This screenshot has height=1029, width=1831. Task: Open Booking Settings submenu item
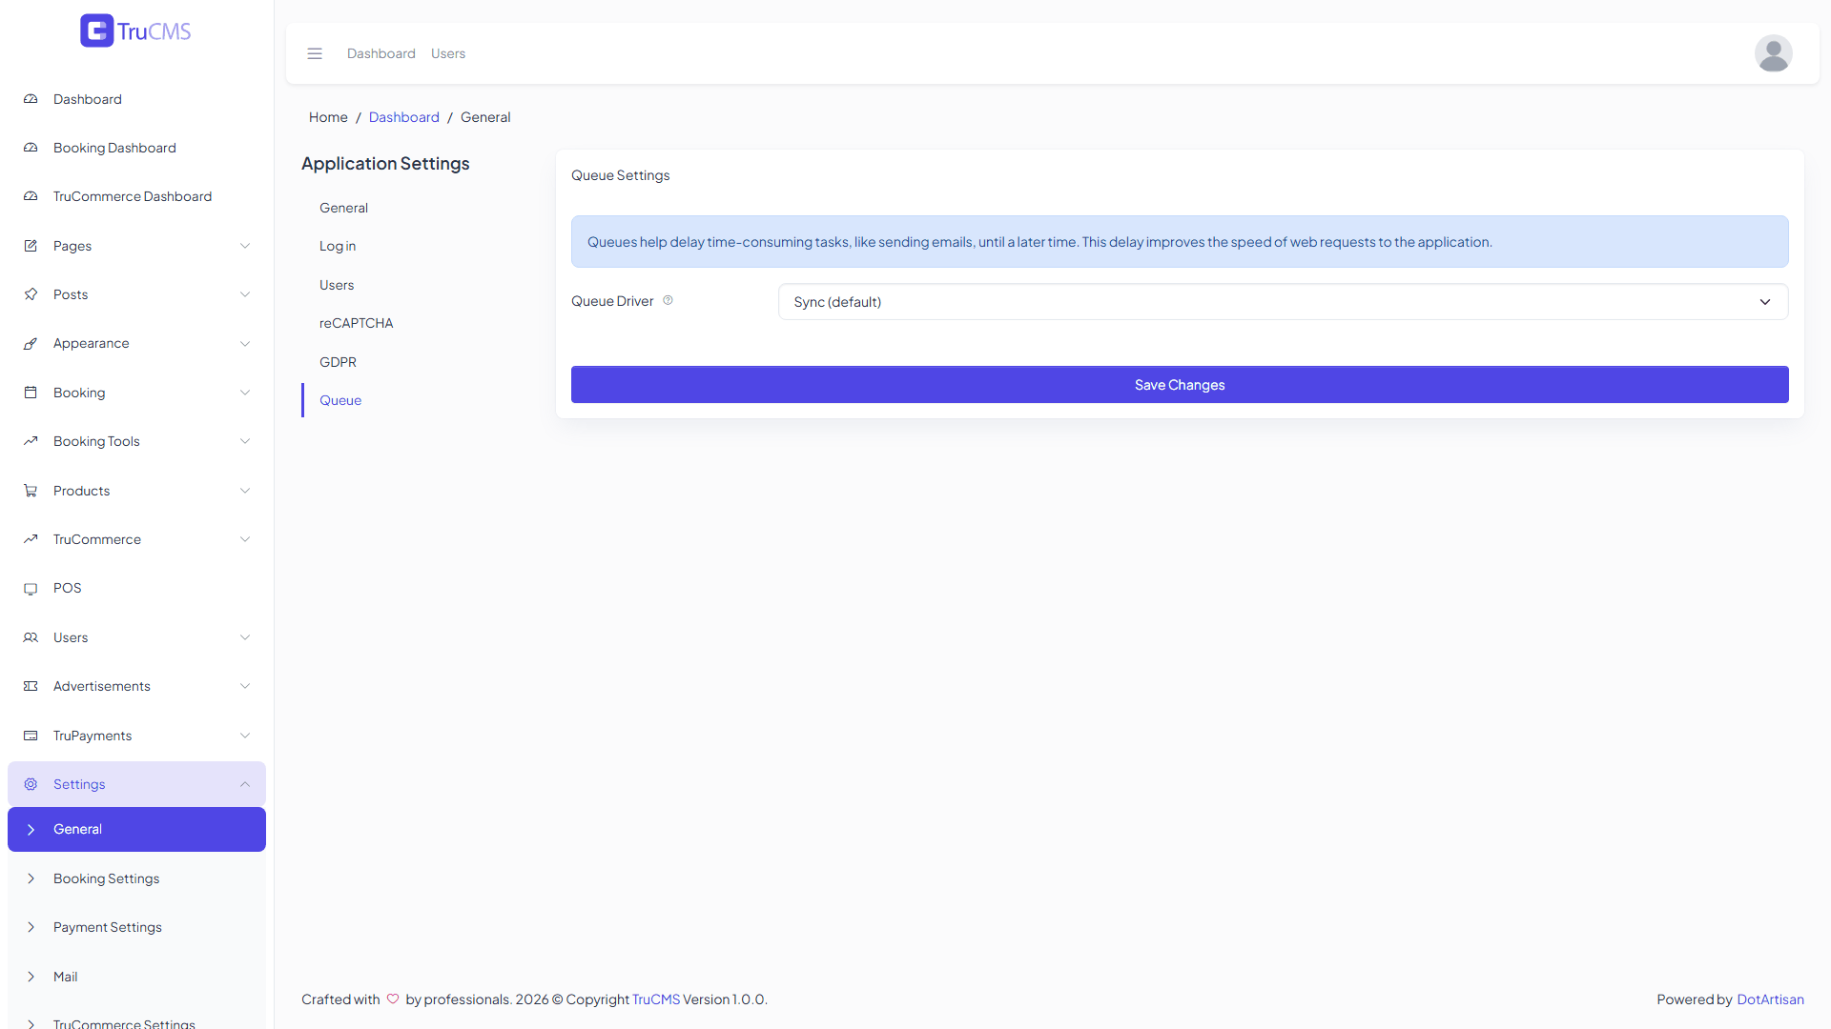[136, 878]
